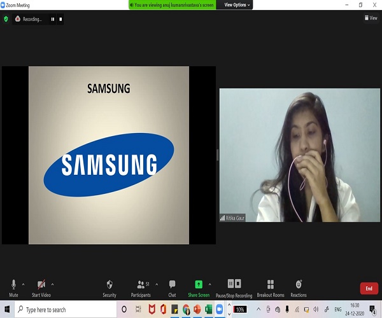Open the Chat panel

point(172,288)
